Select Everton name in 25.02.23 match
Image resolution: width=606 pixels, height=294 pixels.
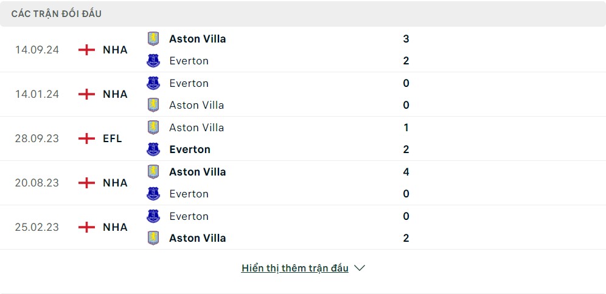[189, 216]
